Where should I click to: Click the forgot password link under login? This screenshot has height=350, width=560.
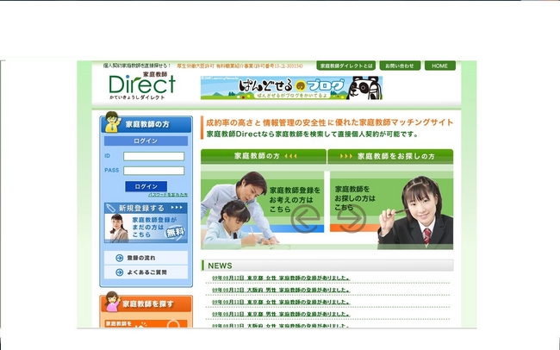(x=167, y=195)
